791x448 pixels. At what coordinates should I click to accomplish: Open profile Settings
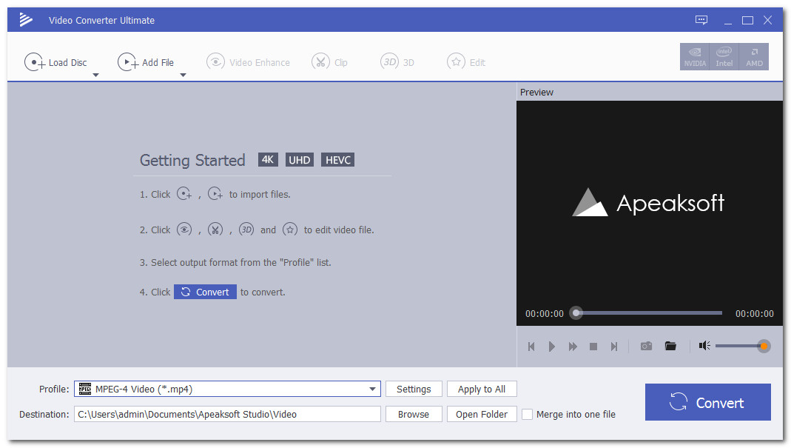[414, 390]
